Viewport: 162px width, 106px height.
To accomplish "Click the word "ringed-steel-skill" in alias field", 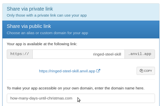I will click(107, 54).
